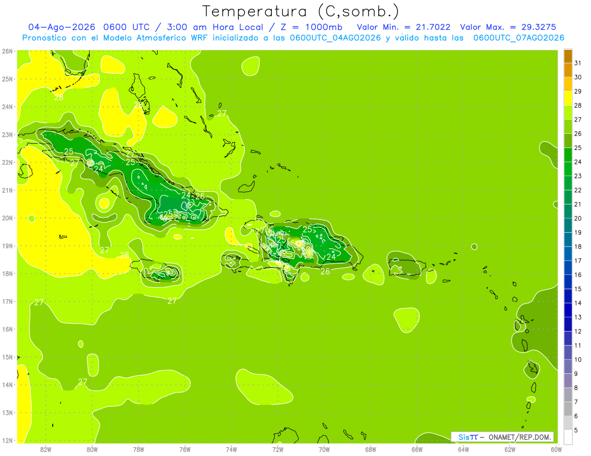Click the legend scale label "21"
591x456 pixels.
click(x=578, y=204)
